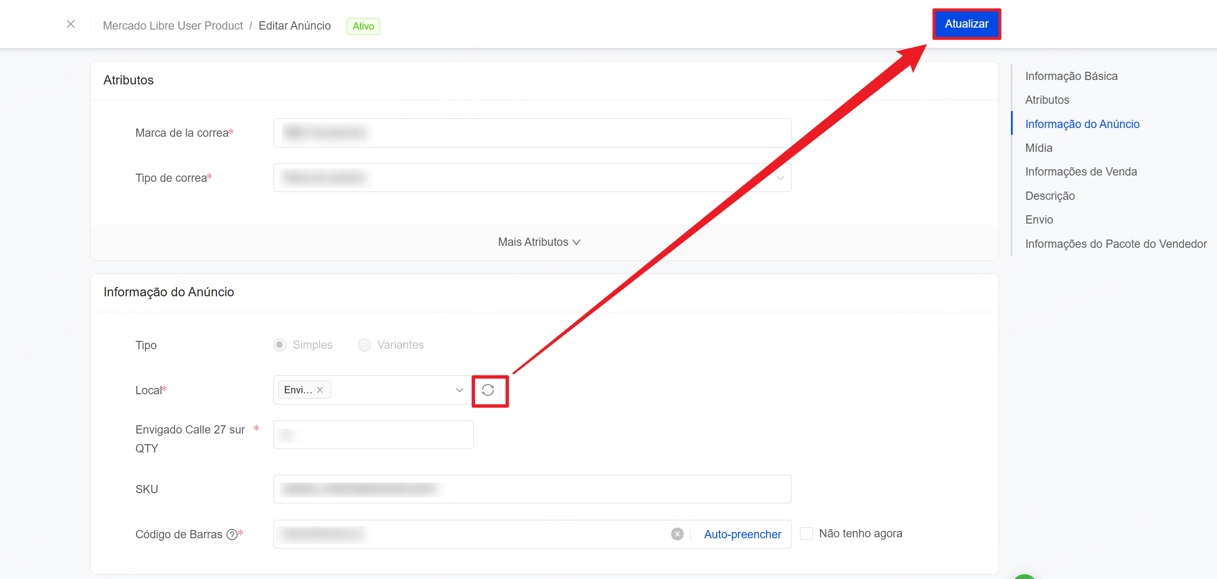Click the Atualizar button
1217x579 pixels.
(x=966, y=24)
